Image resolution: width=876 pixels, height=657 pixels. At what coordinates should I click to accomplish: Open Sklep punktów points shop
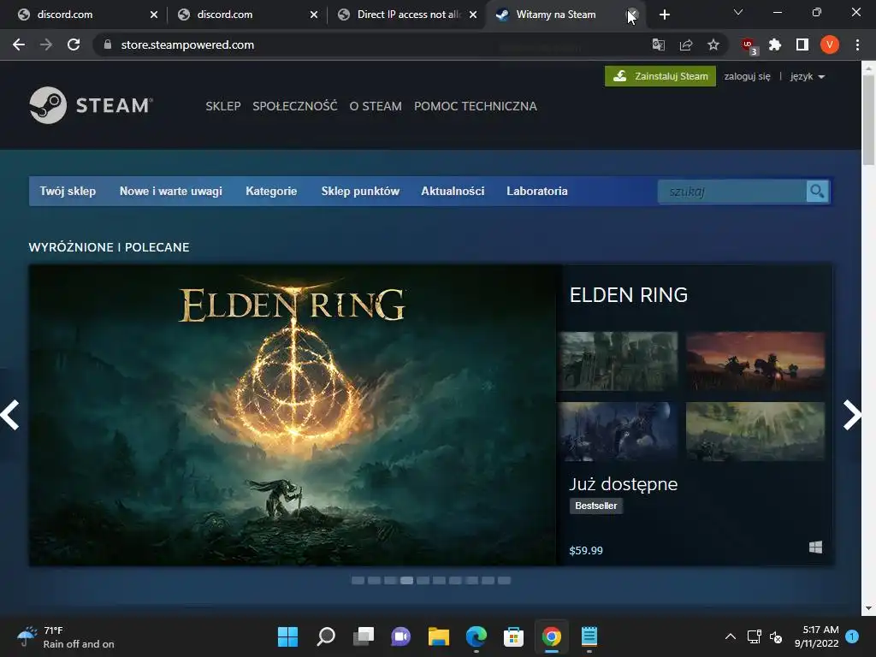pyautogui.click(x=360, y=191)
